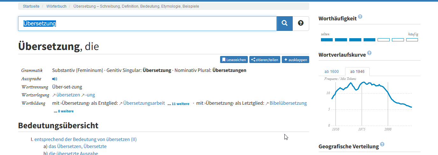Show 8 weitere Letztglied compounds

tap(66, 111)
